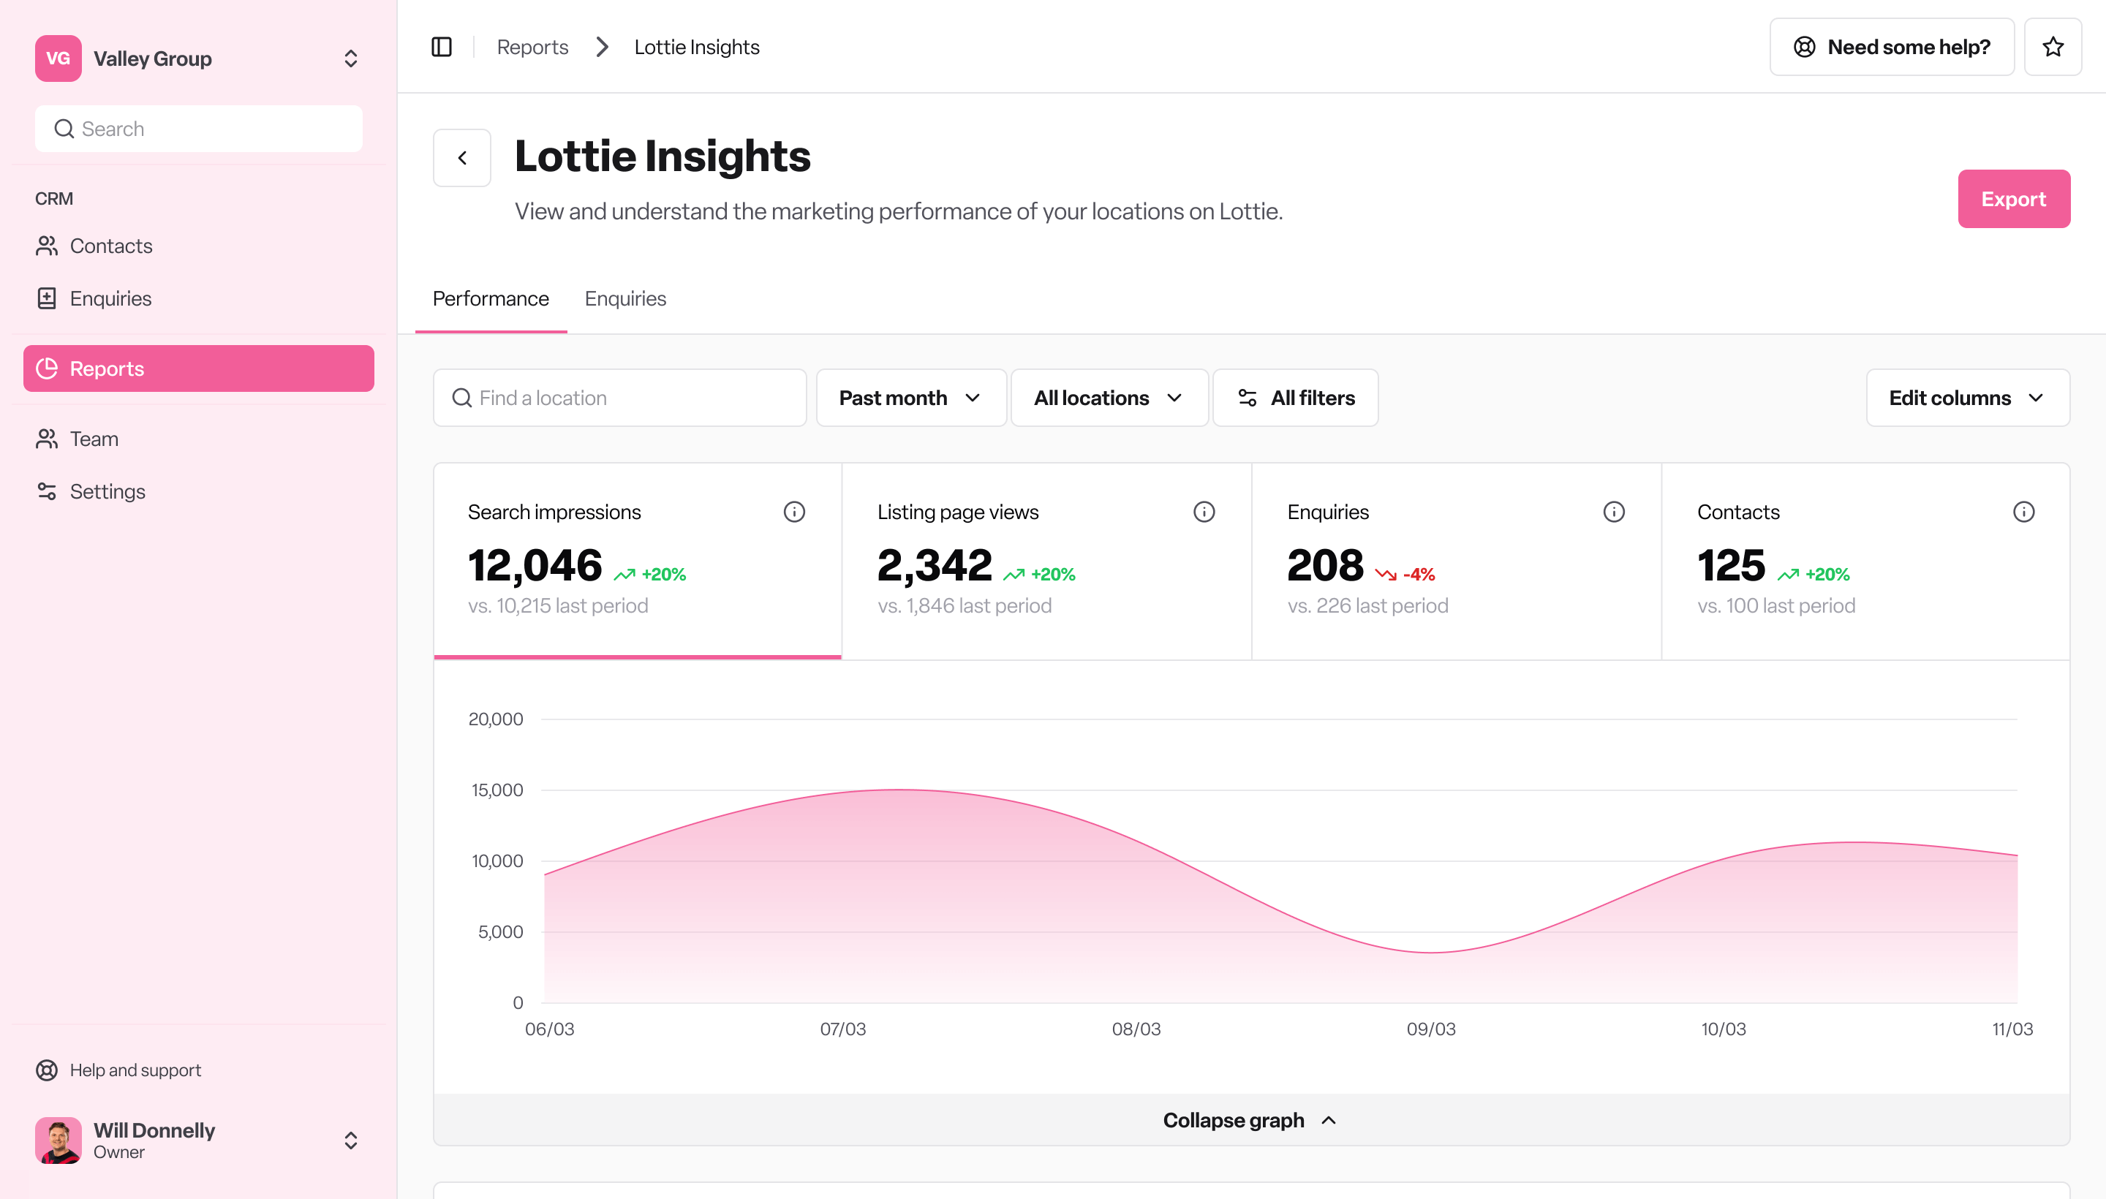Click the -4% enquiries change indicator
2106x1199 pixels.
pyautogui.click(x=1405, y=575)
